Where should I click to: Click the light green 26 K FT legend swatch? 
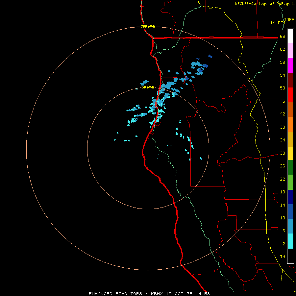coord(290,182)
